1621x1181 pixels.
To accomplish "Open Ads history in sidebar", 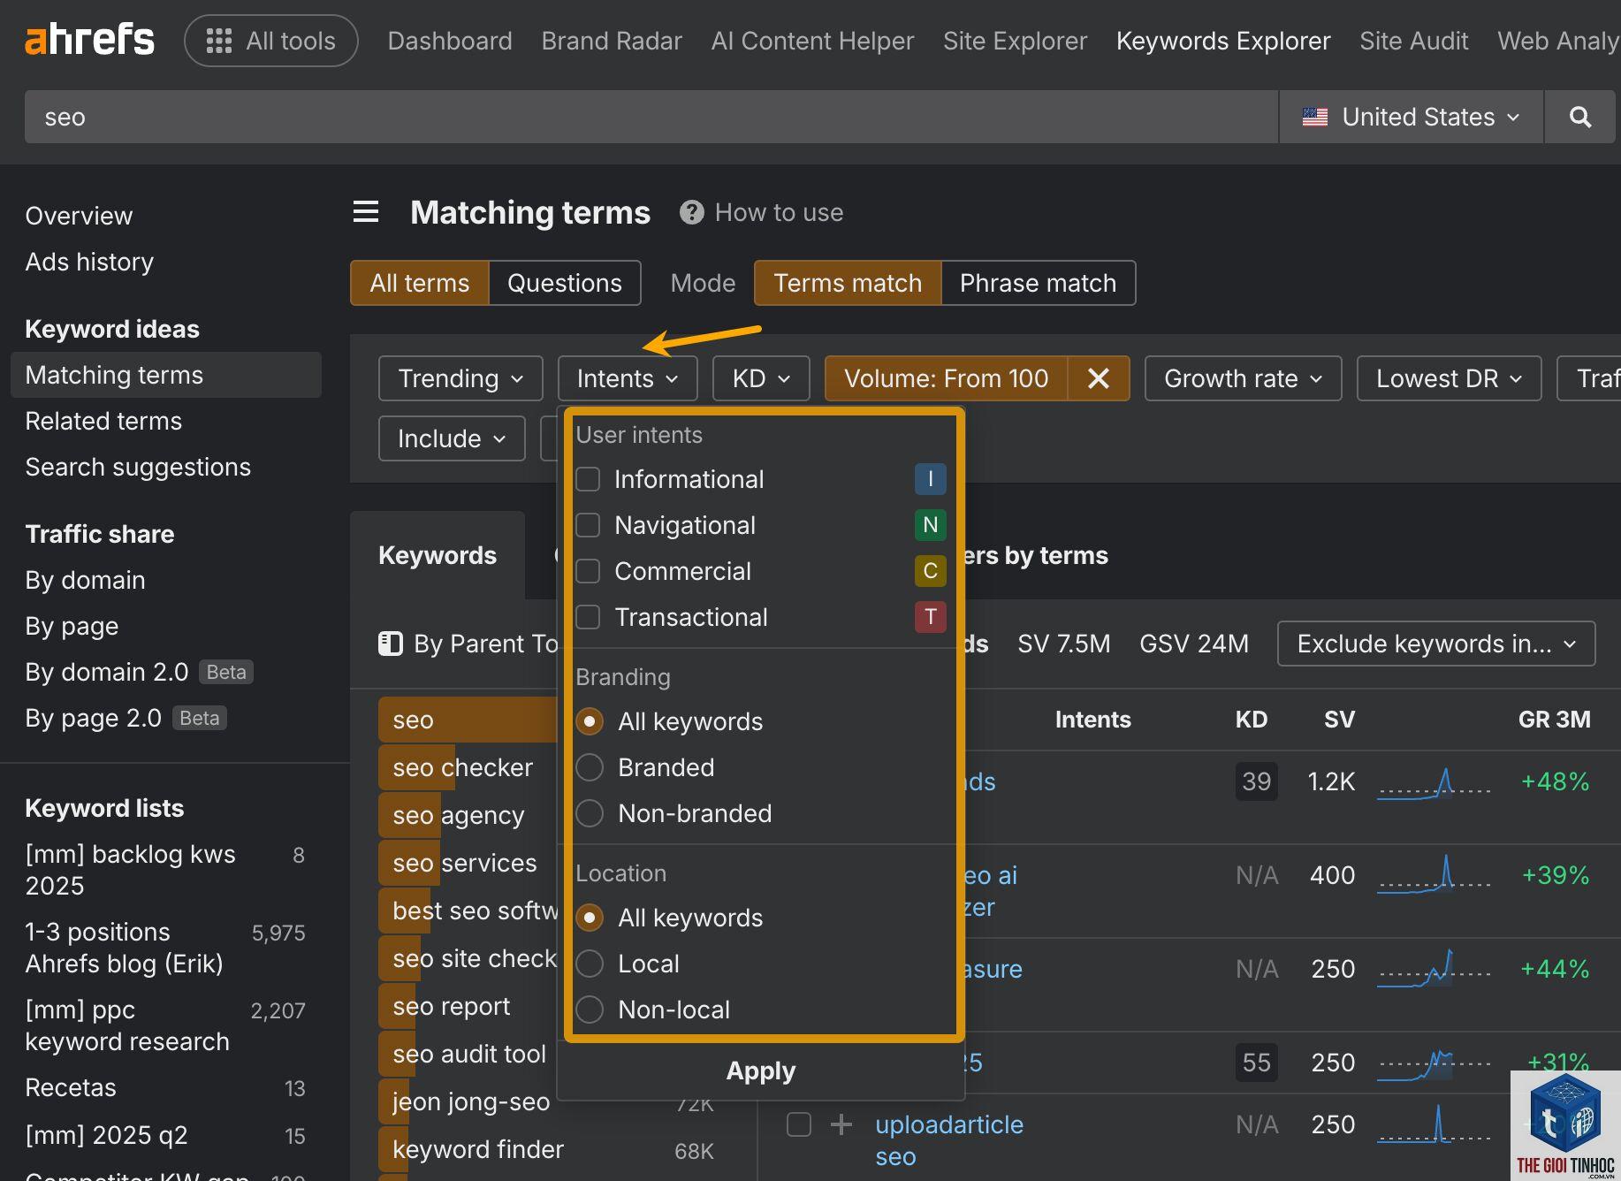I will click(x=89, y=262).
